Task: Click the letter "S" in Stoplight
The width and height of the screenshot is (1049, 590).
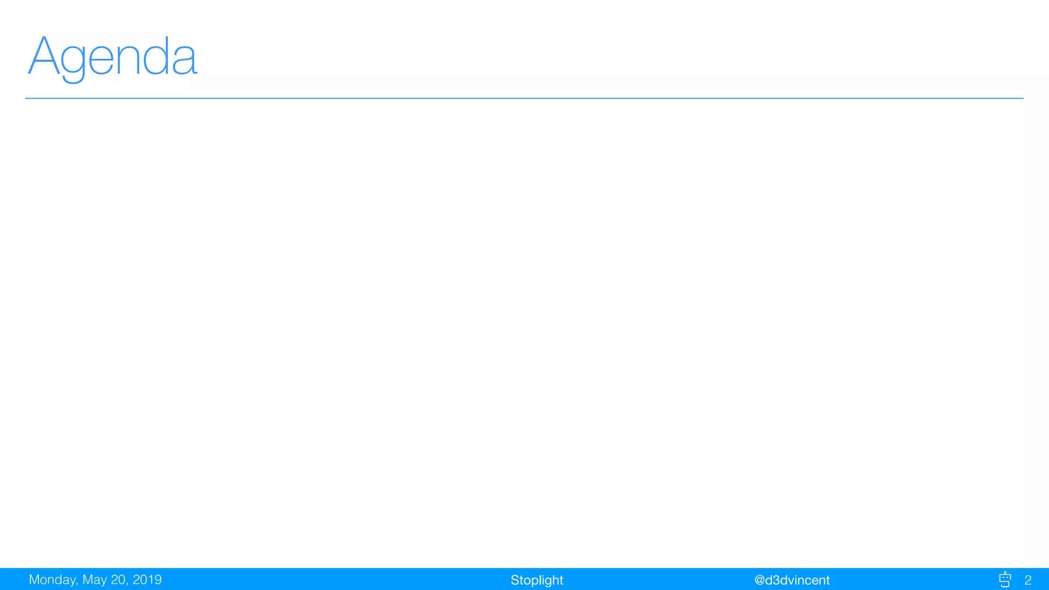Action: [514, 580]
